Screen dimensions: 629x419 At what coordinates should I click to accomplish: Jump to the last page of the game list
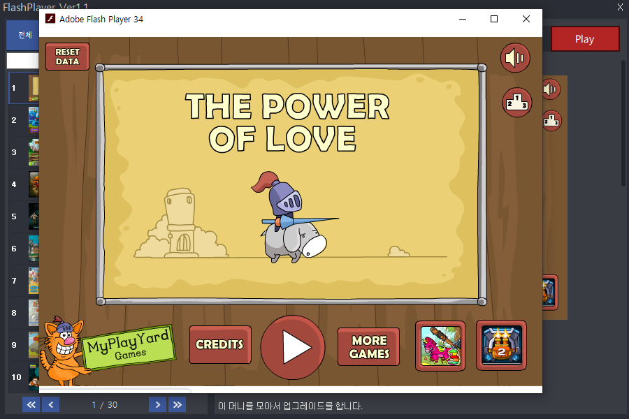point(178,404)
